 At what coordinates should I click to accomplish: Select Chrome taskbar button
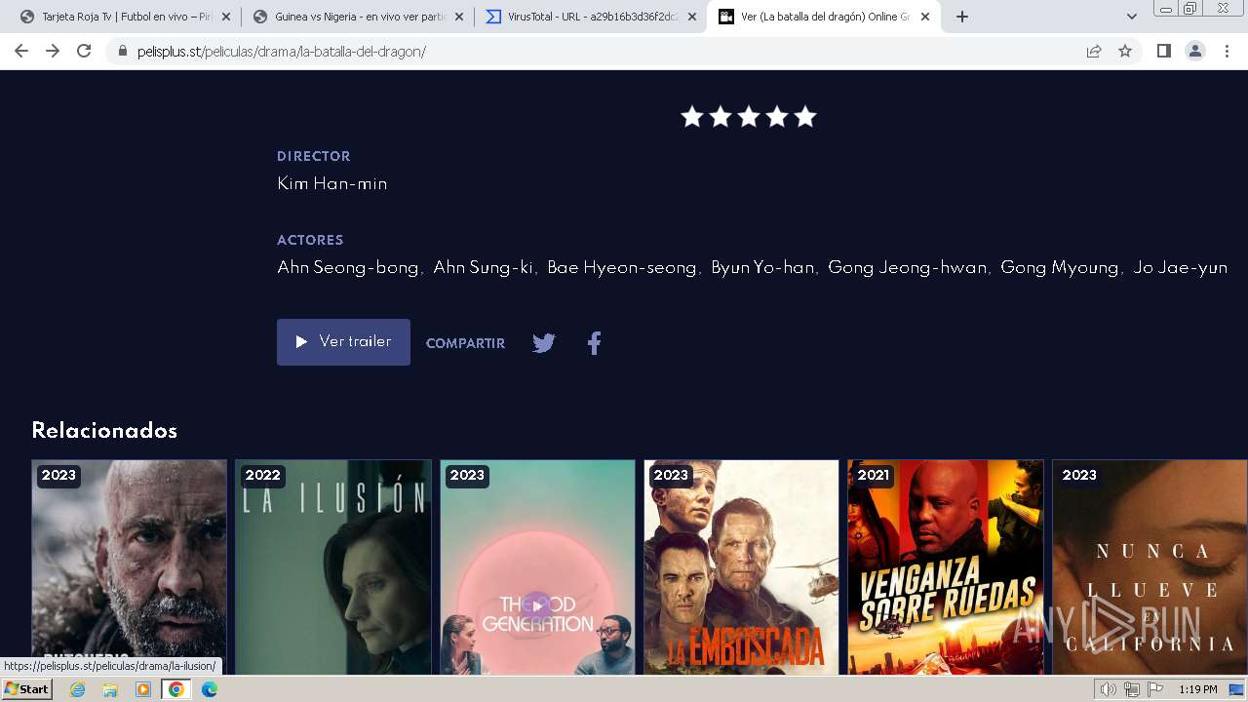pyautogui.click(x=176, y=689)
